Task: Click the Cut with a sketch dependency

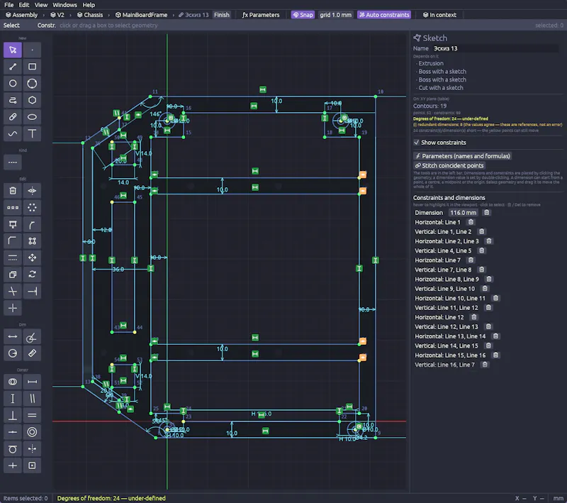Action: [x=440, y=88]
